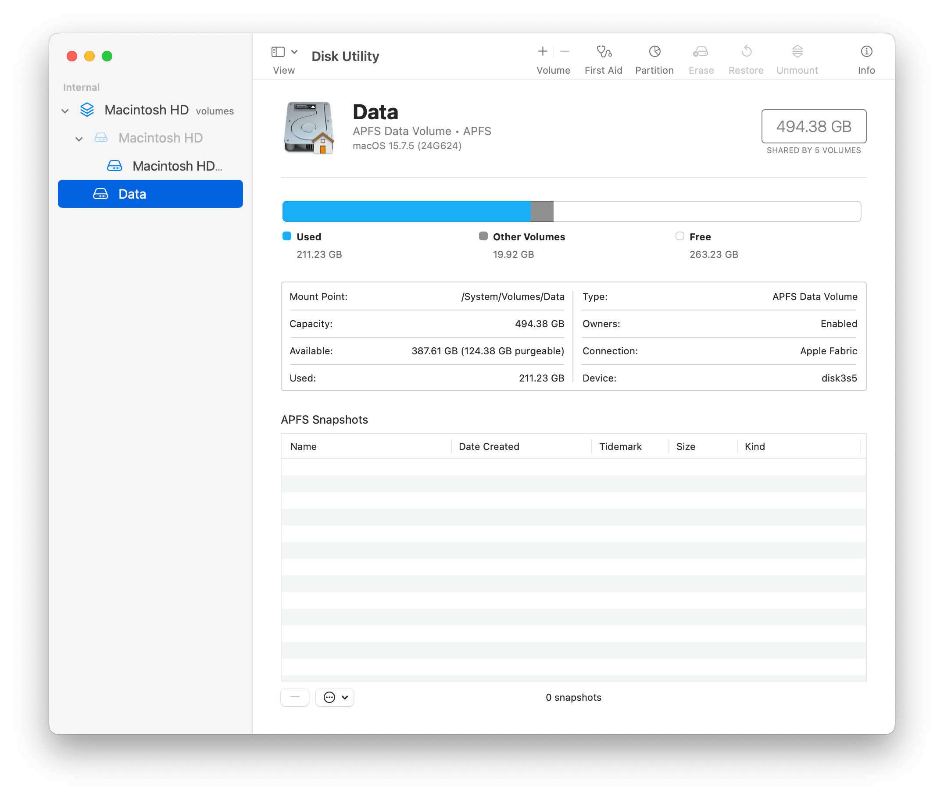Collapse the Macintosh HD volumes container
Screen dimensions: 944x799
coord(65,111)
